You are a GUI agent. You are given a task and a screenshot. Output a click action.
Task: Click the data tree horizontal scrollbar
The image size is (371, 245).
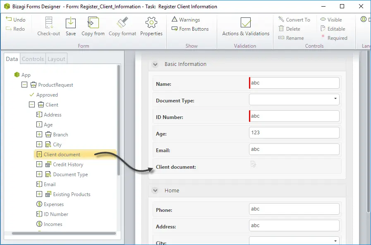pos(64,233)
